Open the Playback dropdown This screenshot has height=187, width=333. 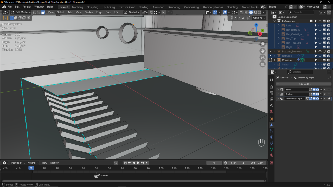pos(18,163)
